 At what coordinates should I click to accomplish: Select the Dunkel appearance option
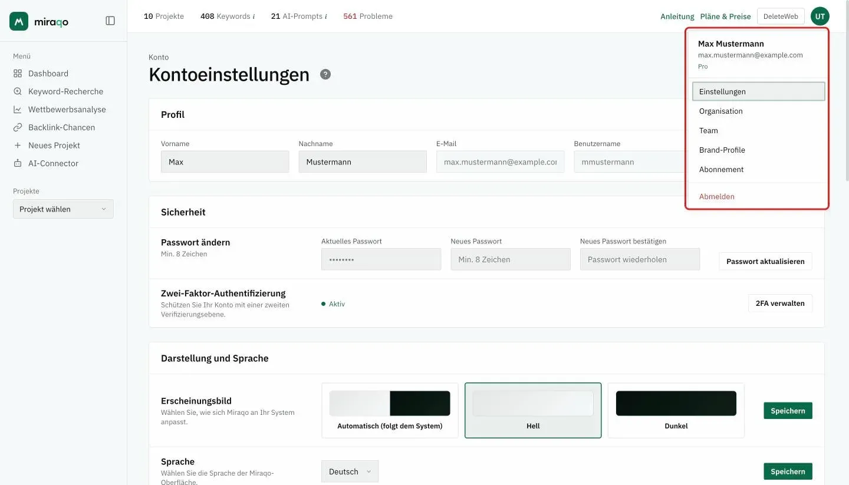point(676,410)
